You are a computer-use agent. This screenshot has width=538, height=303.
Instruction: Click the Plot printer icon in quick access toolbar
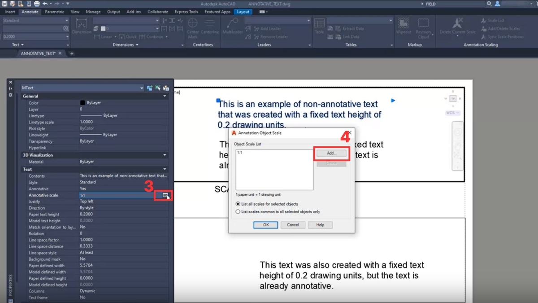click(37, 4)
